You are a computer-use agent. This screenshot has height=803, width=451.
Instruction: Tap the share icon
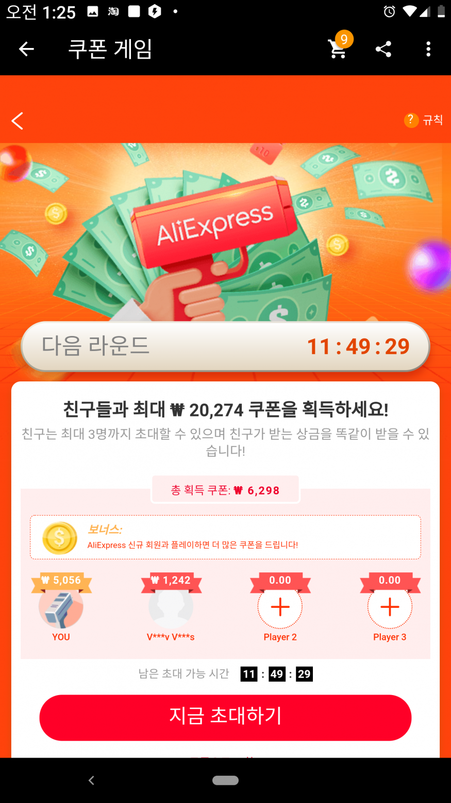383,49
